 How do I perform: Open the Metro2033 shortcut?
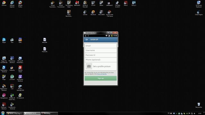pos(77,4)
